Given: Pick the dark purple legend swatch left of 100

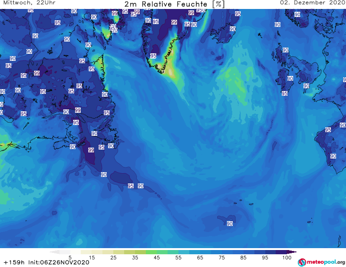Looking at the screenshot, I should pyautogui.click(x=281, y=252).
